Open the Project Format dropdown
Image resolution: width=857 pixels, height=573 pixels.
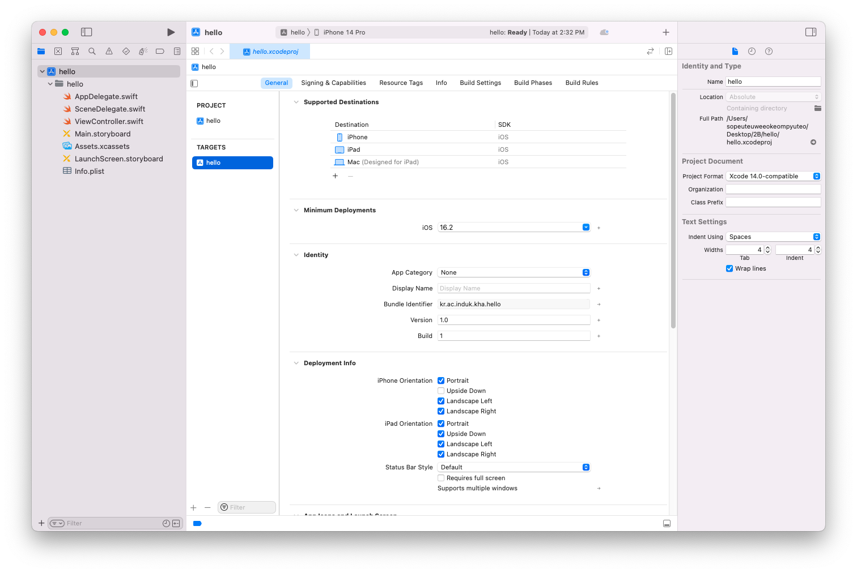773,176
